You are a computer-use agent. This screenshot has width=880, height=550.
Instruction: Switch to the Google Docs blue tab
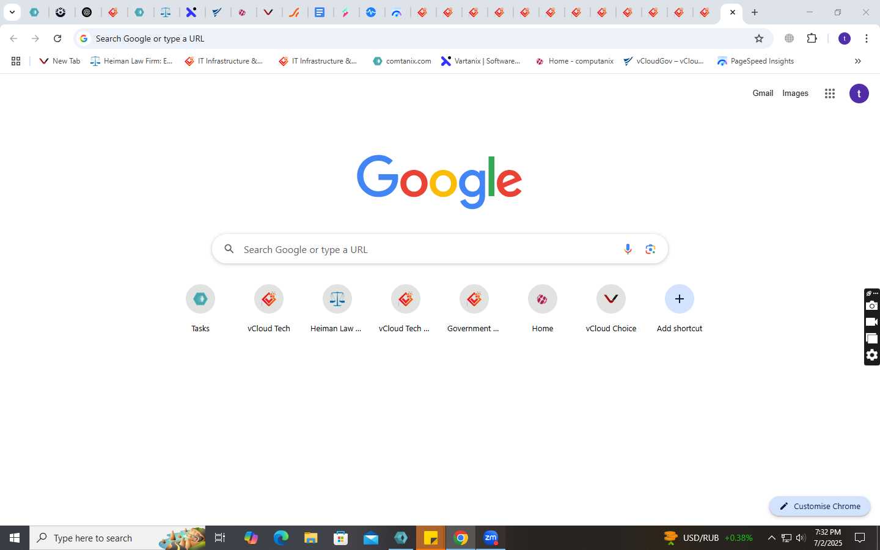tap(320, 12)
